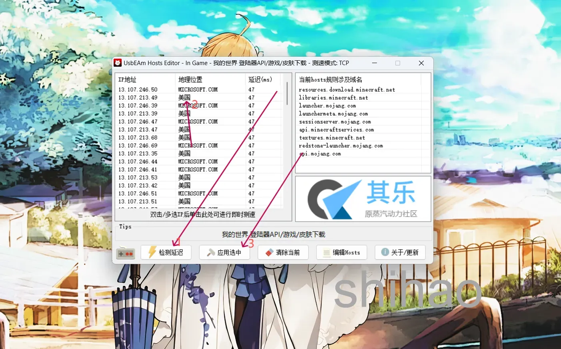Open the 编辑Hosts notepad button
The image size is (561, 349).
[x=342, y=252]
